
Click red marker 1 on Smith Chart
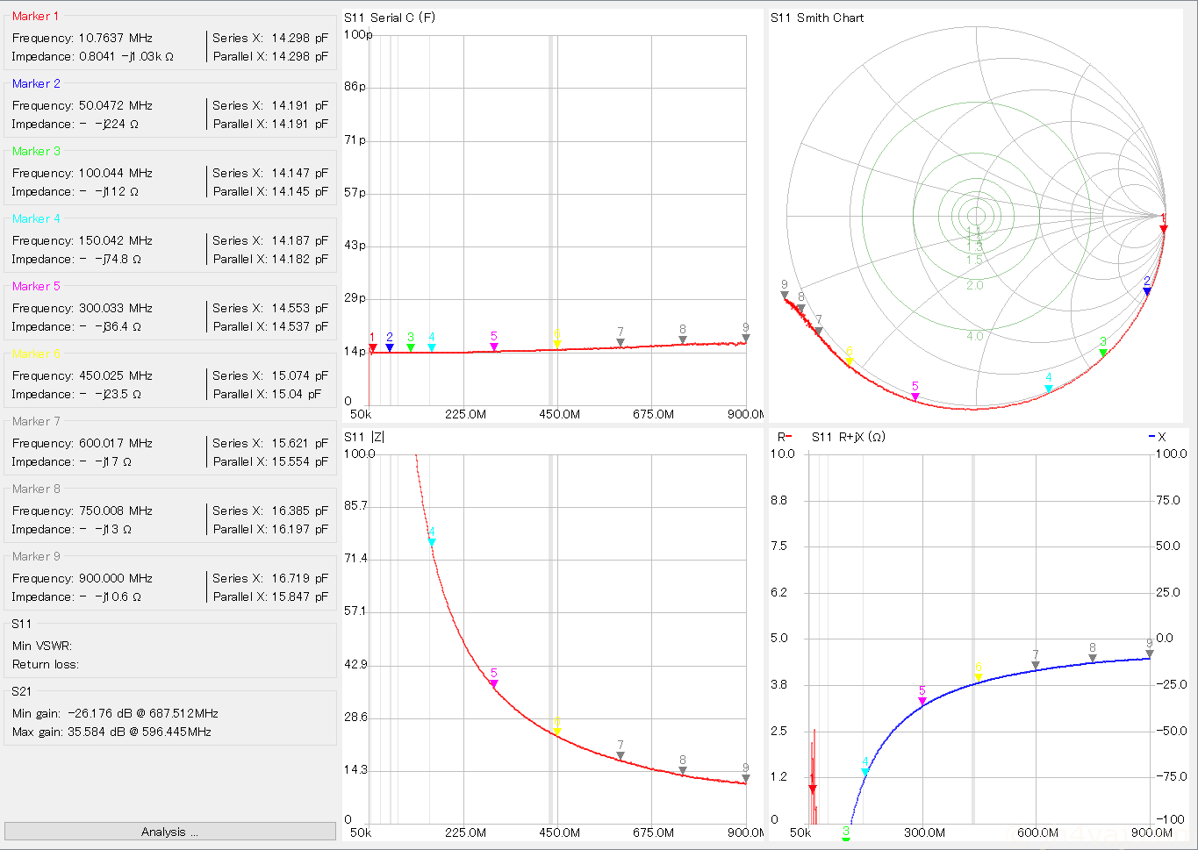pyautogui.click(x=1164, y=229)
